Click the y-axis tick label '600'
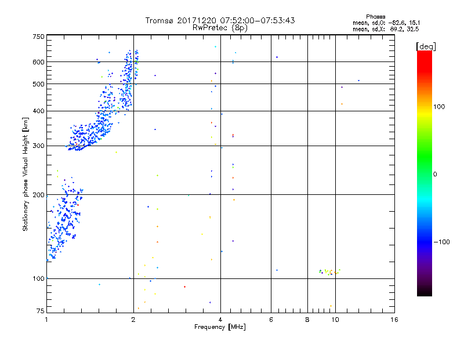Image resolution: width=464 pixels, height=348 pixels. click(x=38, y=62)
